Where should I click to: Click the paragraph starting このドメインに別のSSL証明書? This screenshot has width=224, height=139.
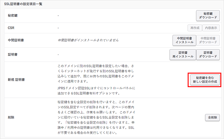(96, 74)
